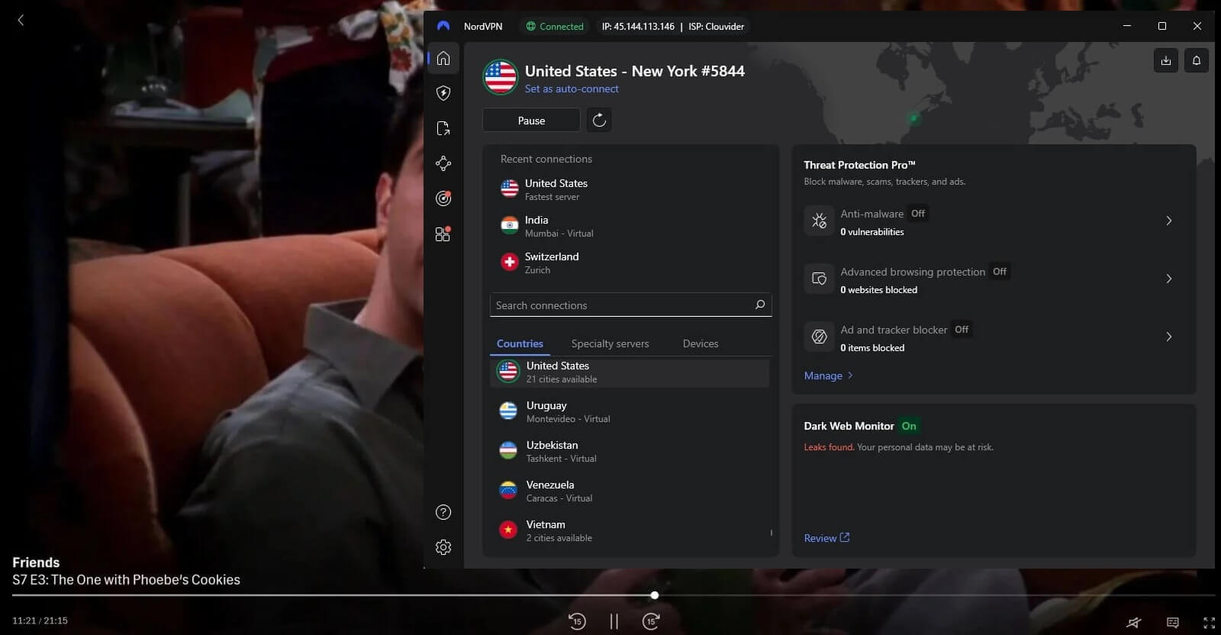Open the Meshnet sidebar icon
Viewport: 1221px width, 635px height.
pos(443,163)
